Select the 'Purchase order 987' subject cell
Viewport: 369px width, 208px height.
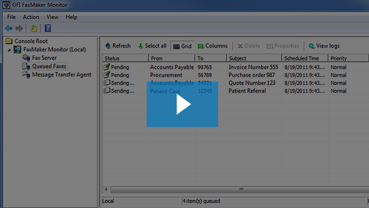pos(251,75)
